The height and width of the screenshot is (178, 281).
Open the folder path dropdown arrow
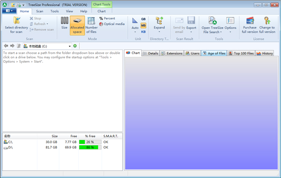[x=69, y=46]
